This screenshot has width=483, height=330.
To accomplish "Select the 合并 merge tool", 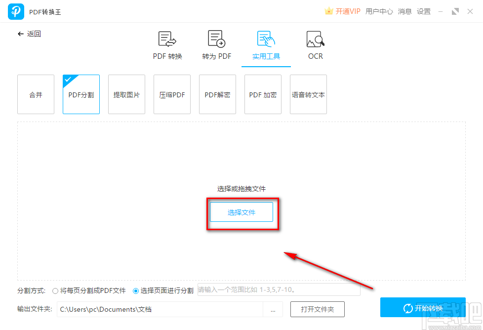I will 36,94.
